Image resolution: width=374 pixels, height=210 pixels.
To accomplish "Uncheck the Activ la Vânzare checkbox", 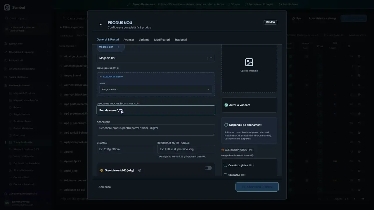I will point(226,105).
